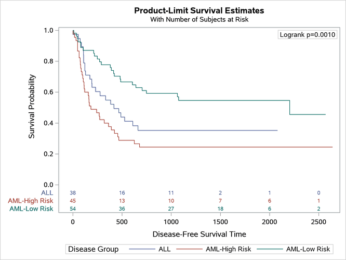Click the AML-Low Risk at-risk row label

coord(31,209)
